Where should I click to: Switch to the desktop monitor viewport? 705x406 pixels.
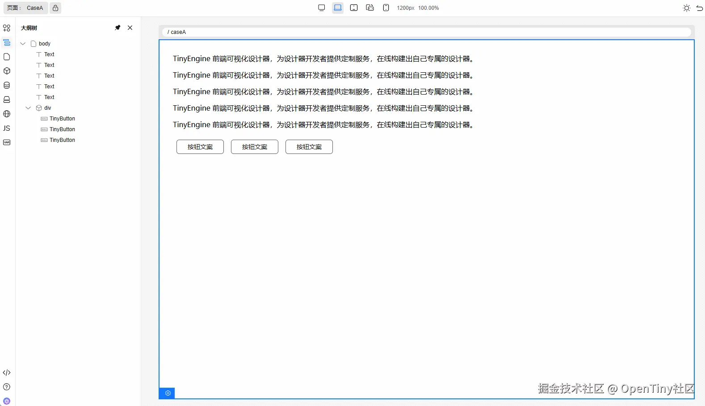click(322, 8)
